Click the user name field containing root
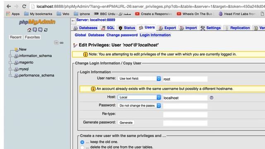This screenshot has height=149, width=265. (x=185, y=79)
